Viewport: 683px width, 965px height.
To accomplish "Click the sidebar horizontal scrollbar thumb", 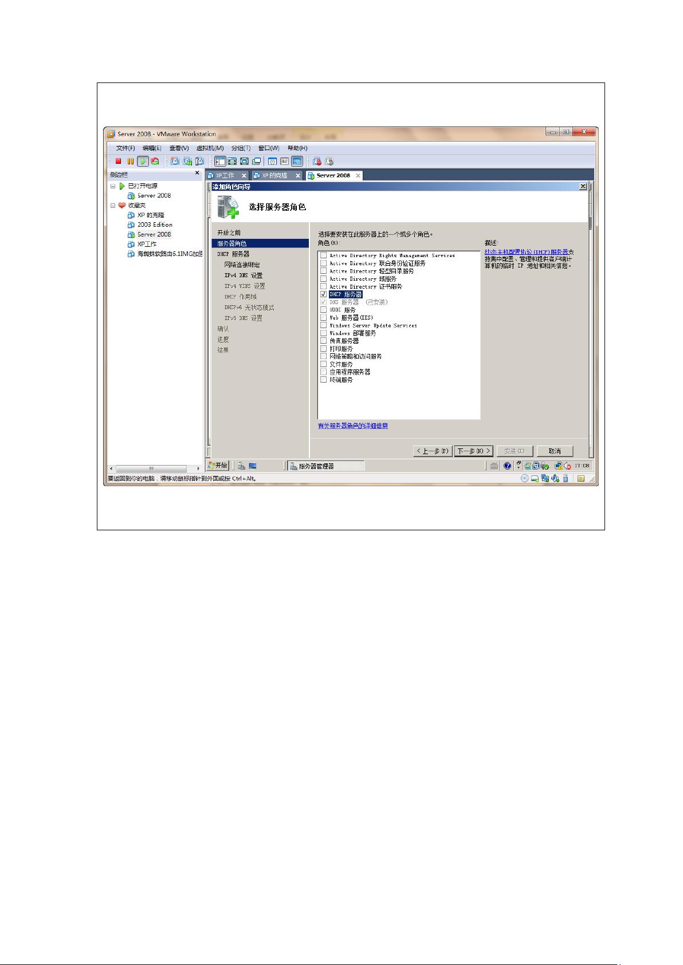I will pyautogui.click(x=151, y=468).
